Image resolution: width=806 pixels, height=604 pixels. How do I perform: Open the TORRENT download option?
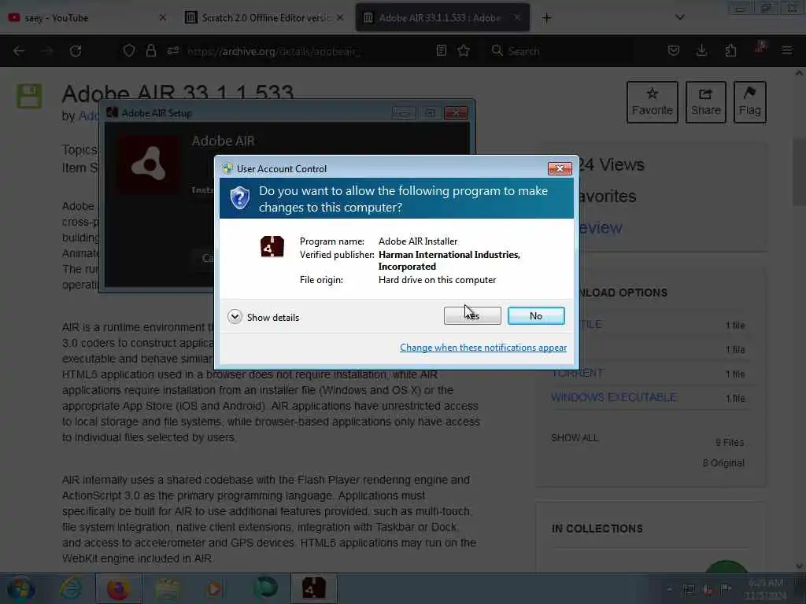click(579, 373)
